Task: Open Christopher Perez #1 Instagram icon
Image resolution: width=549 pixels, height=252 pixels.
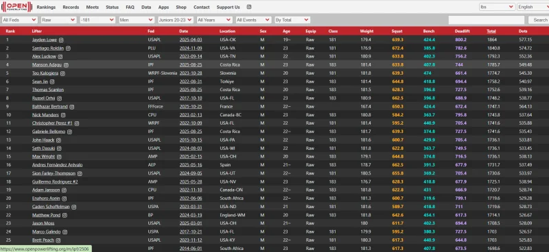Action: point(77,123)
